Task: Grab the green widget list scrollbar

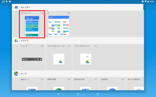Action: pyautogui.click(x=144, y=7)
